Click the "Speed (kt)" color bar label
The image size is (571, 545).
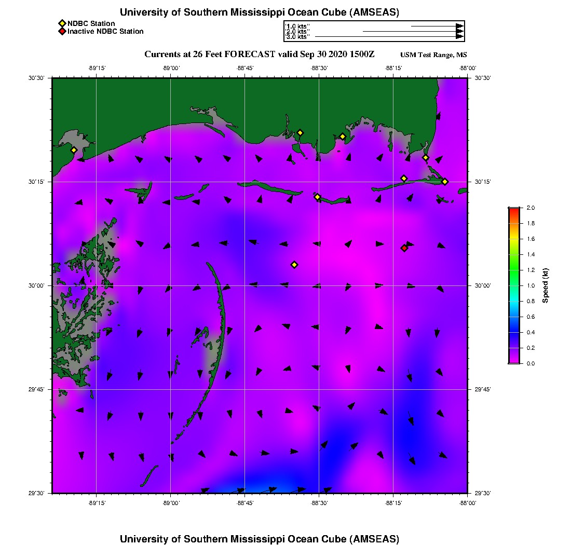coord(545,285)
